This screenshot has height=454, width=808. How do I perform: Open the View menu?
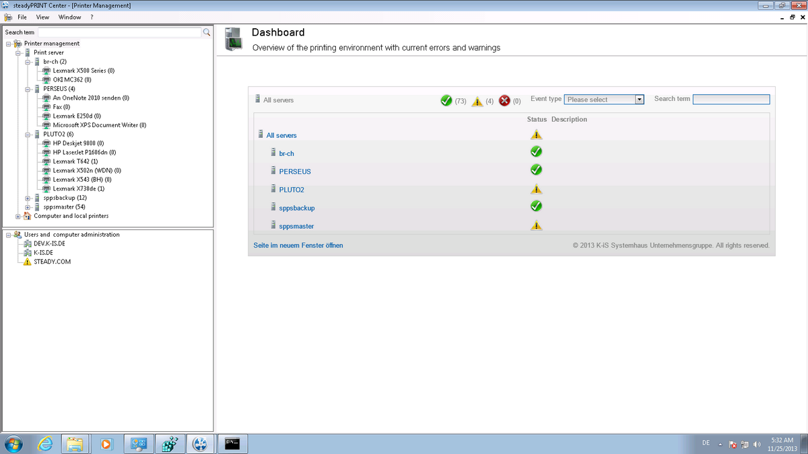(42, 17)
